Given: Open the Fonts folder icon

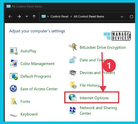Looking at the screenshot, I should click(x=14, y=101).
